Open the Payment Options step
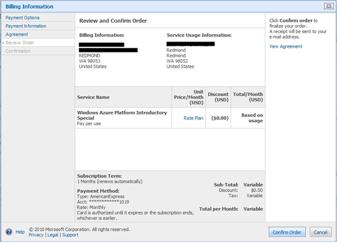 click(x=22, y=18)
